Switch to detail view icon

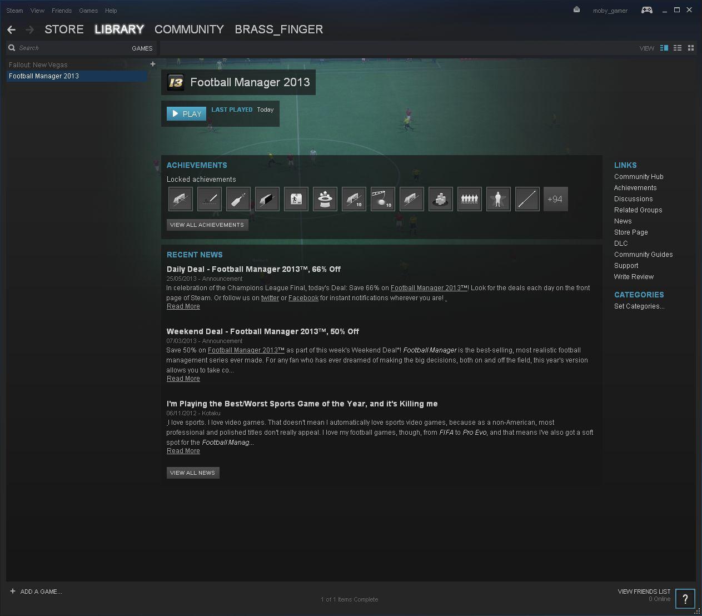[x=664, y=48]
